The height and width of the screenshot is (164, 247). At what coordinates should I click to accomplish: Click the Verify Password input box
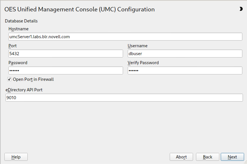(x=185, y=71)
